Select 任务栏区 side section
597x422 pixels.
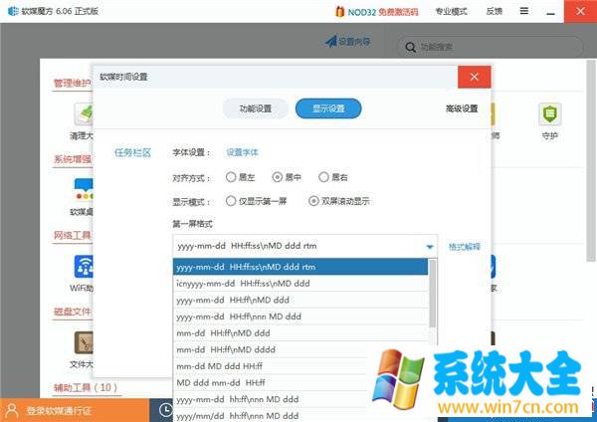click(132, 153)
